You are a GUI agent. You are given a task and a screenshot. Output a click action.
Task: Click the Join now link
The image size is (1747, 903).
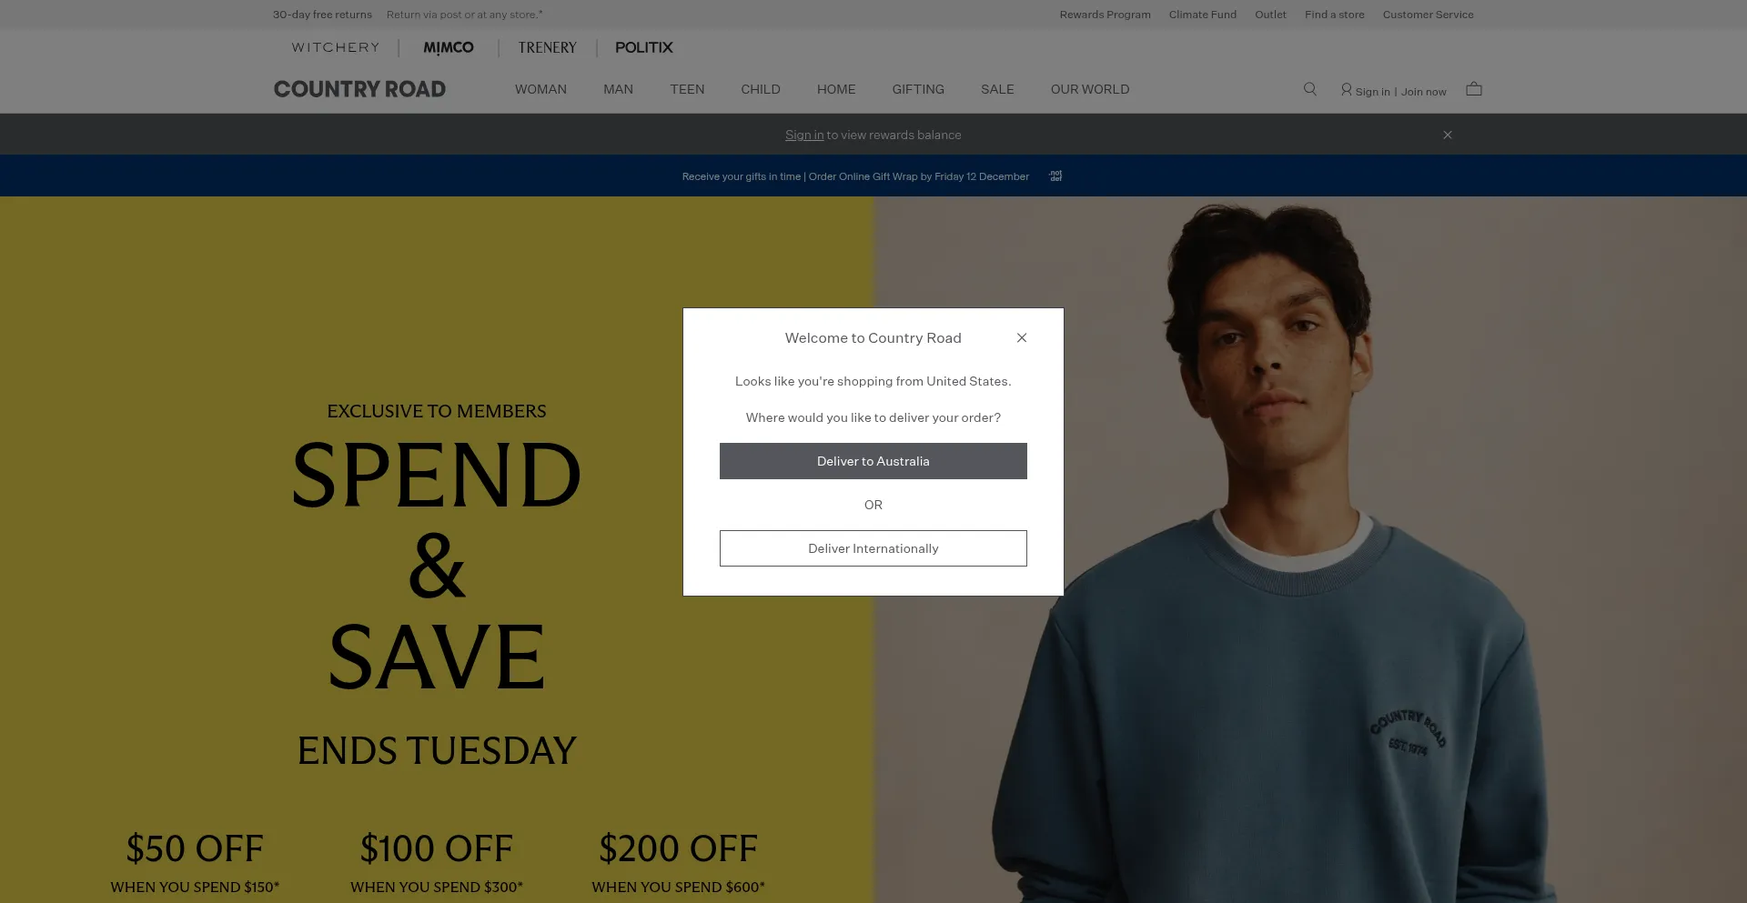(1423, 92)
